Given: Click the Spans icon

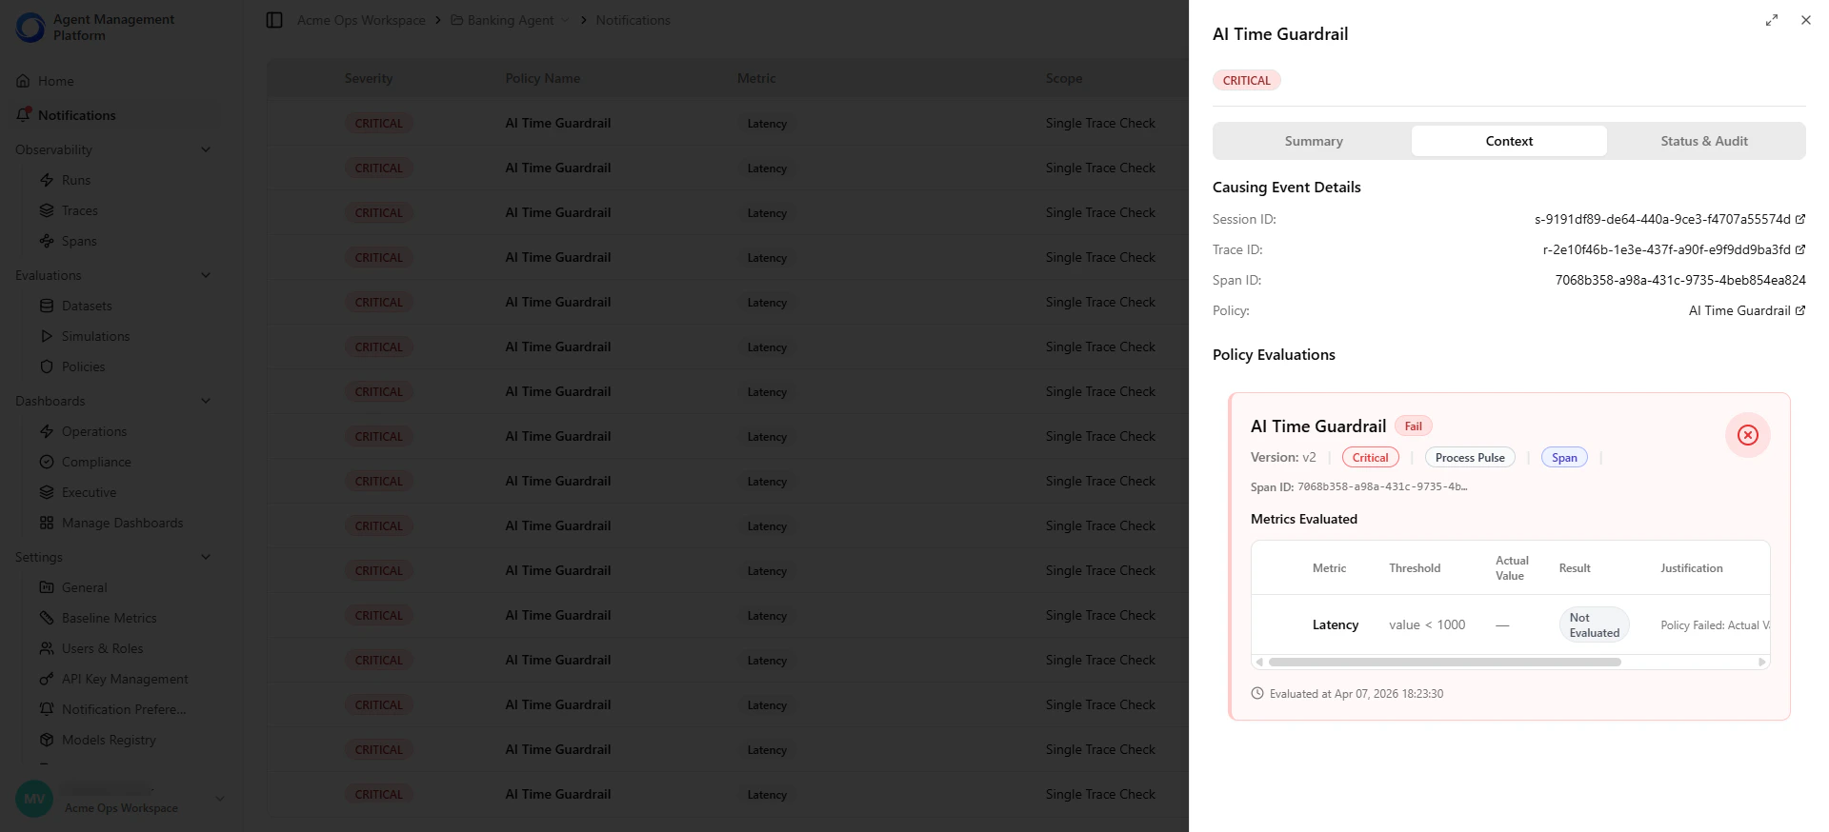Looking at the screenshot, I should click(x=47, y=241).
